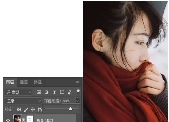169x122 pixels.
Task: Hide the 背景 拷贝 layer
Action: (8, 120)
